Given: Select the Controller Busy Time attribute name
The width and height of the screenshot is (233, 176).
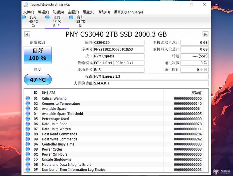Looking at the screenshot, I should tap(58, 144).
